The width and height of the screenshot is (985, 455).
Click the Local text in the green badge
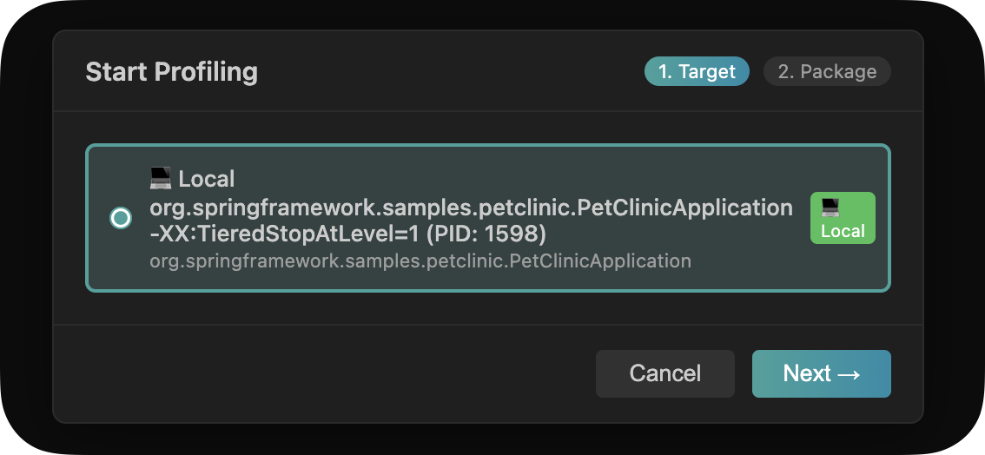(843, 231)
